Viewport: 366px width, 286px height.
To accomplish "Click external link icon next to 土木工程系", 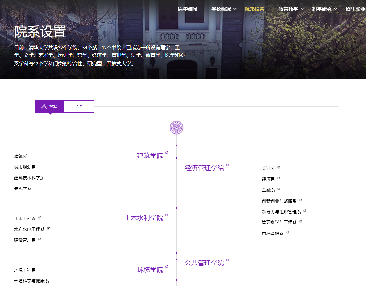I will point(39,218).
